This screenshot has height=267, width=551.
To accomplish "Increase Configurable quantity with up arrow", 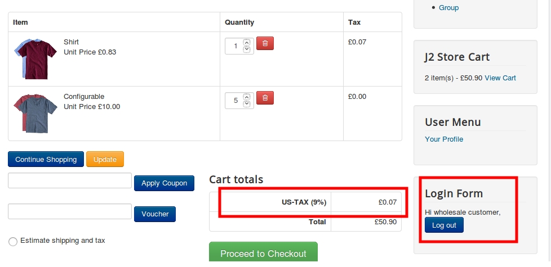I will pos(246,97).
